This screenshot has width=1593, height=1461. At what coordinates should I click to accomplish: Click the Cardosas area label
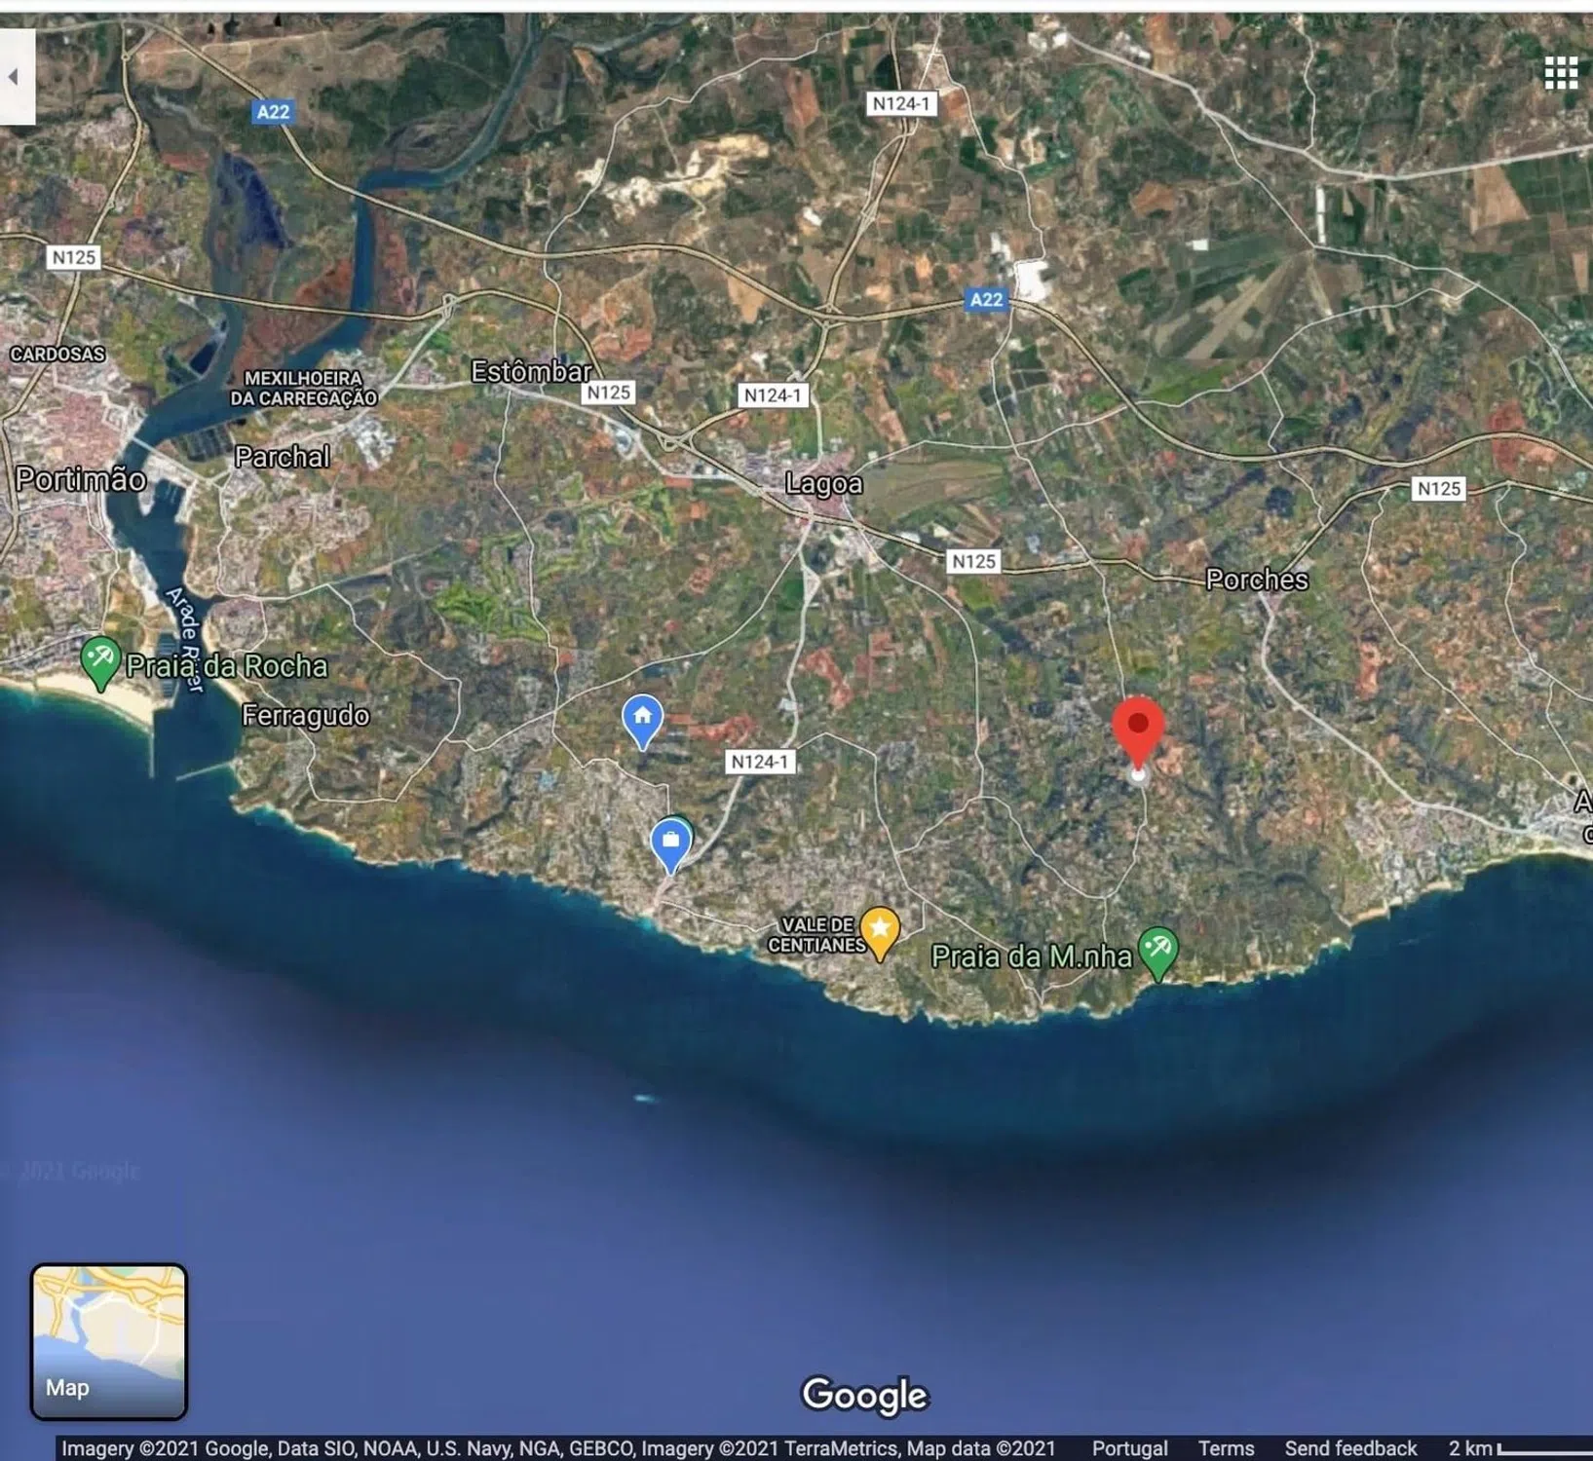[x=57, y=354]
